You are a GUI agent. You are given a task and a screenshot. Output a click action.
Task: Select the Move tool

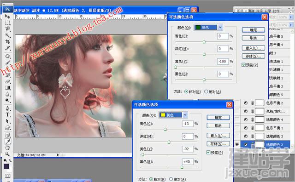7,17
